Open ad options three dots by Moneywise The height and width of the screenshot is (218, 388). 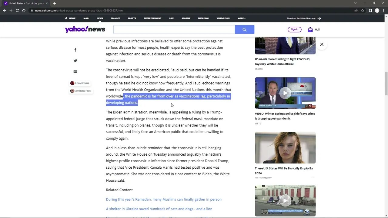[x=313, y=177]
